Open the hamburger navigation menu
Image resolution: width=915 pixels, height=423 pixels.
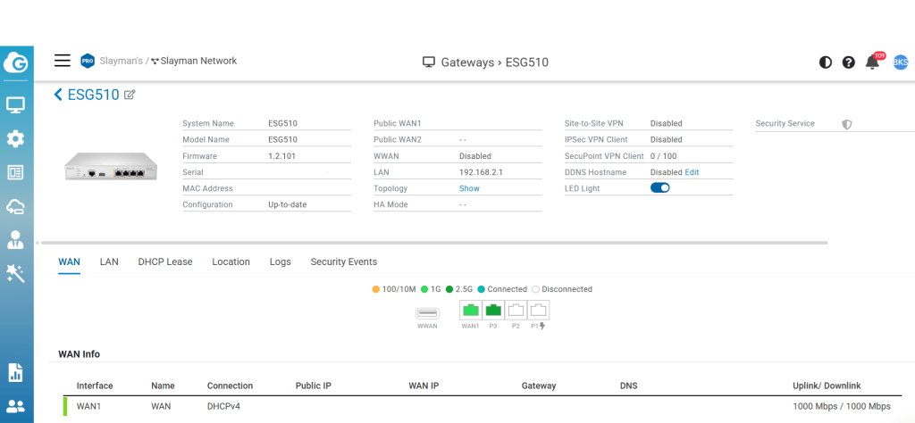[63, 61]
